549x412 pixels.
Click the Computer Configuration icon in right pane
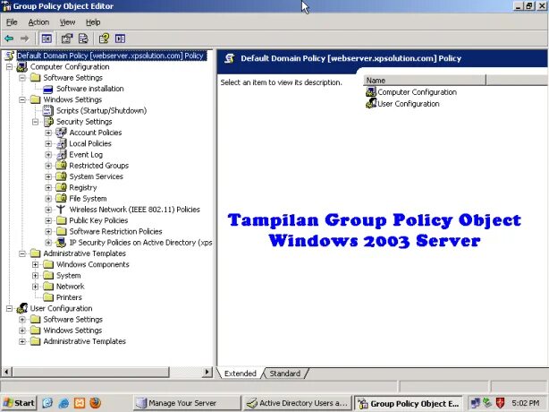[370, 92]
